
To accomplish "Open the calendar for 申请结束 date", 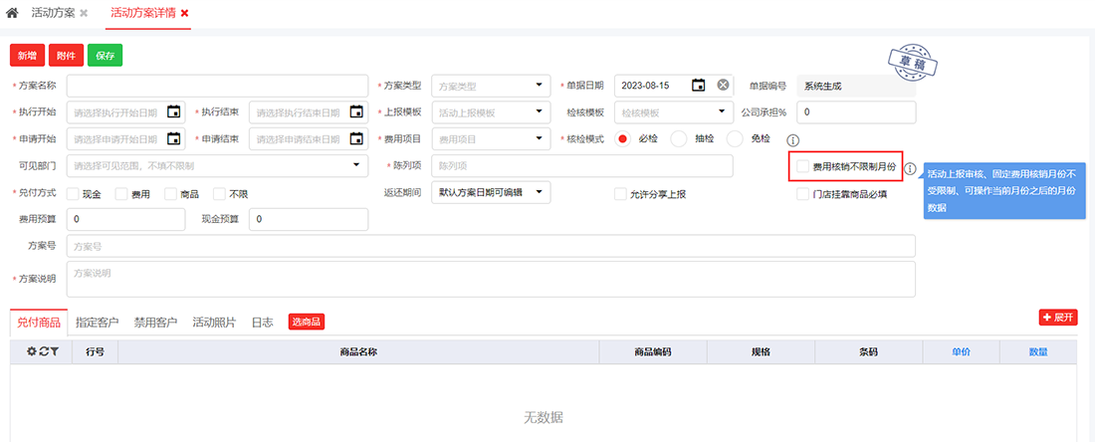I will point(356,138).
